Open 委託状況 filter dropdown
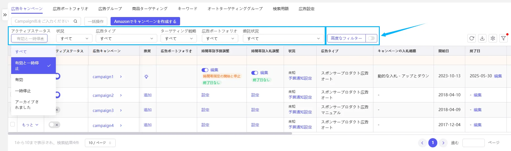The width and height of the screenshot is (511, 151). coord(283,39)
